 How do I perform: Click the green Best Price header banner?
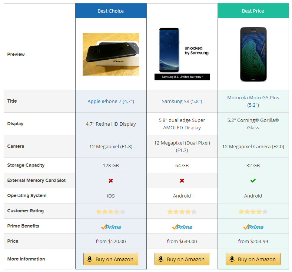tap(253, 11)
